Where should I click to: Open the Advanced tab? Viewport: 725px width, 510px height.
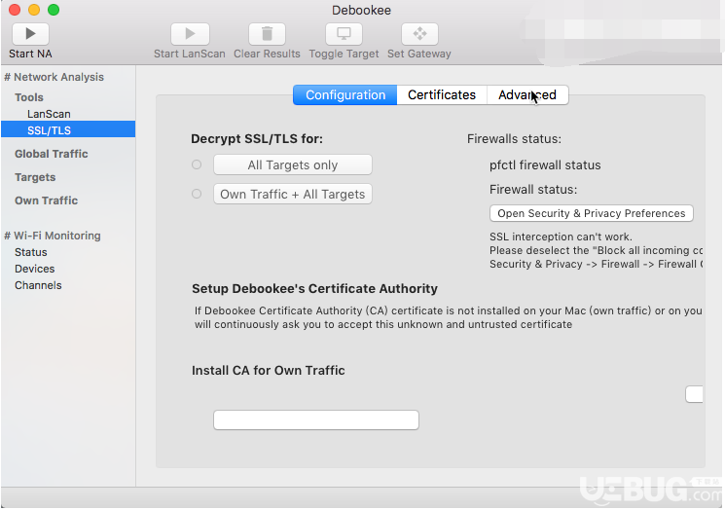pyautogui.click(x=527, y=94)
